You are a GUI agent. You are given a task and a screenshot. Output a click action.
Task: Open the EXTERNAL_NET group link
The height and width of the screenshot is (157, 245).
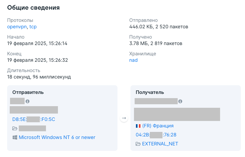(x=160, y=144)
